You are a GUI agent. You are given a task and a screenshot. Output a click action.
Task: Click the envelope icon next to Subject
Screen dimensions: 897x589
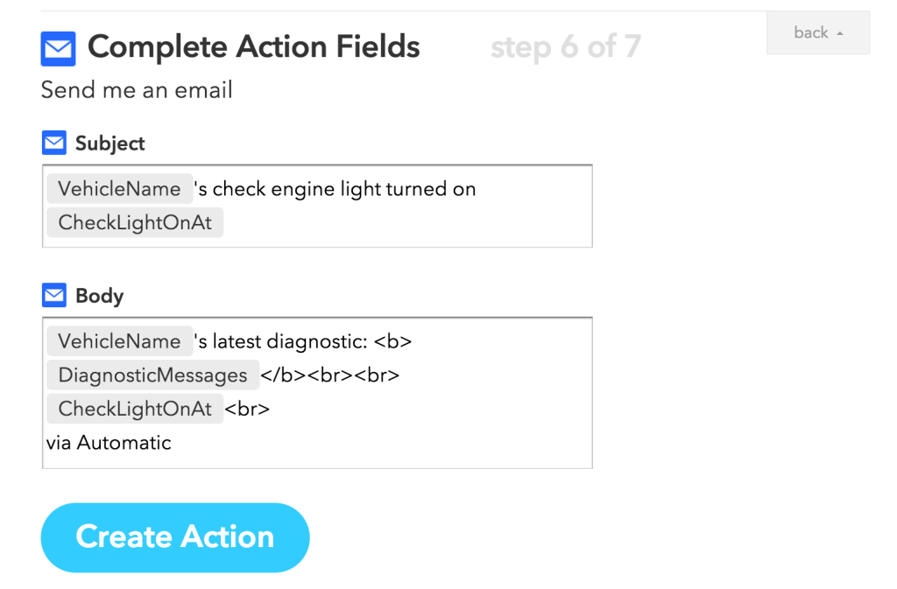[54, 143]
